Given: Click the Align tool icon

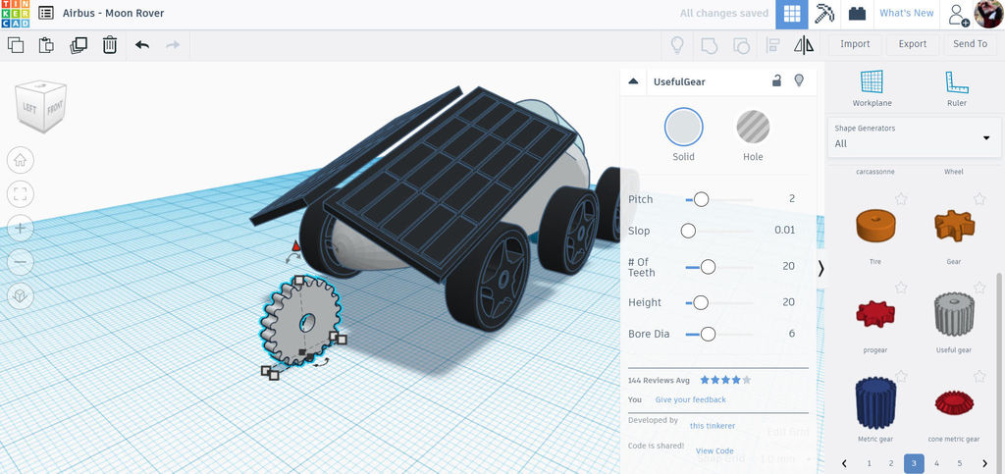Looking at the screenshot, I should [x=772, y=45].
